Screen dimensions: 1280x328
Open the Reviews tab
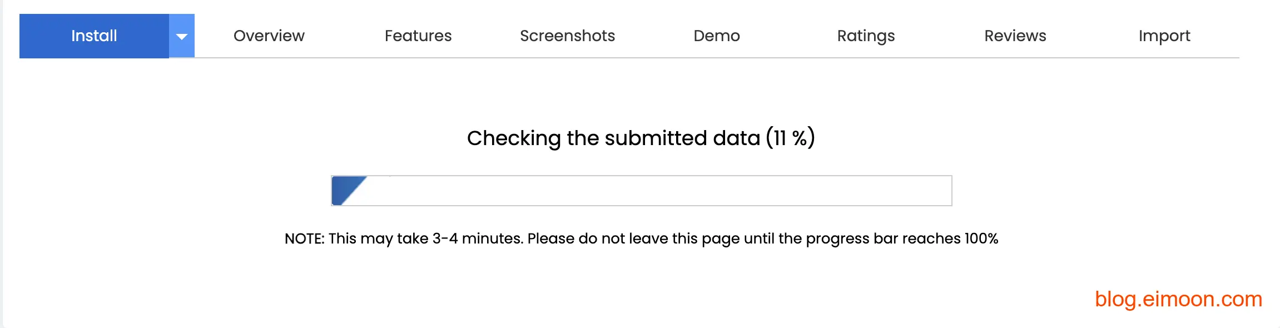pyautogui.click(x=1015, y=36)
